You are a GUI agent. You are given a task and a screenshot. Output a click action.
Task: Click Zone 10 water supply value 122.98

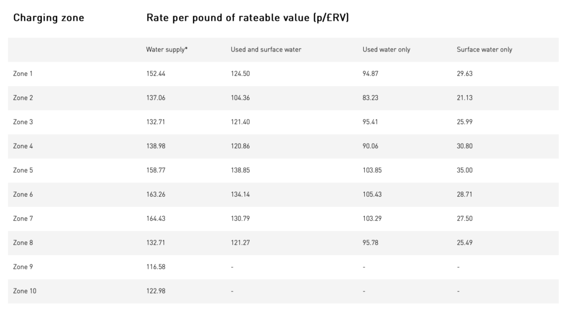pos(156,291)
